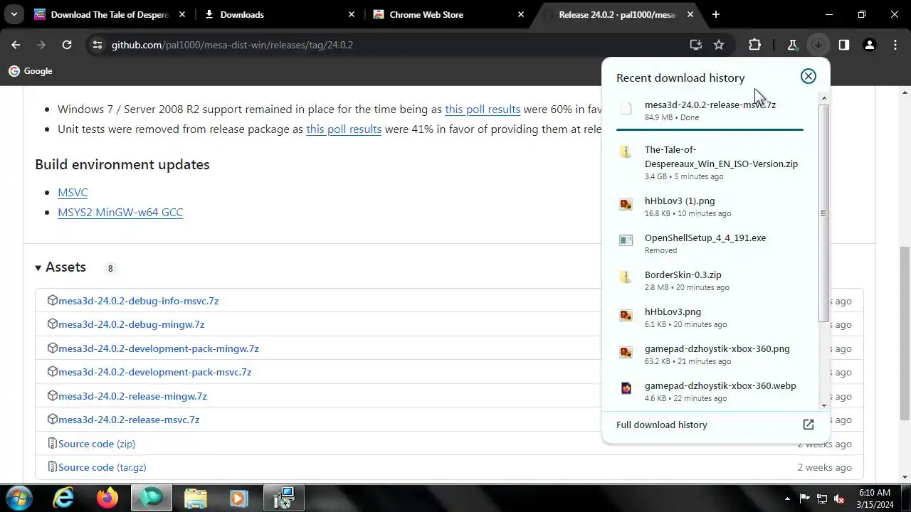Viewport: 911px width, 512px height.
Task: Open Windows Start menu
Action: click(19, 498)
